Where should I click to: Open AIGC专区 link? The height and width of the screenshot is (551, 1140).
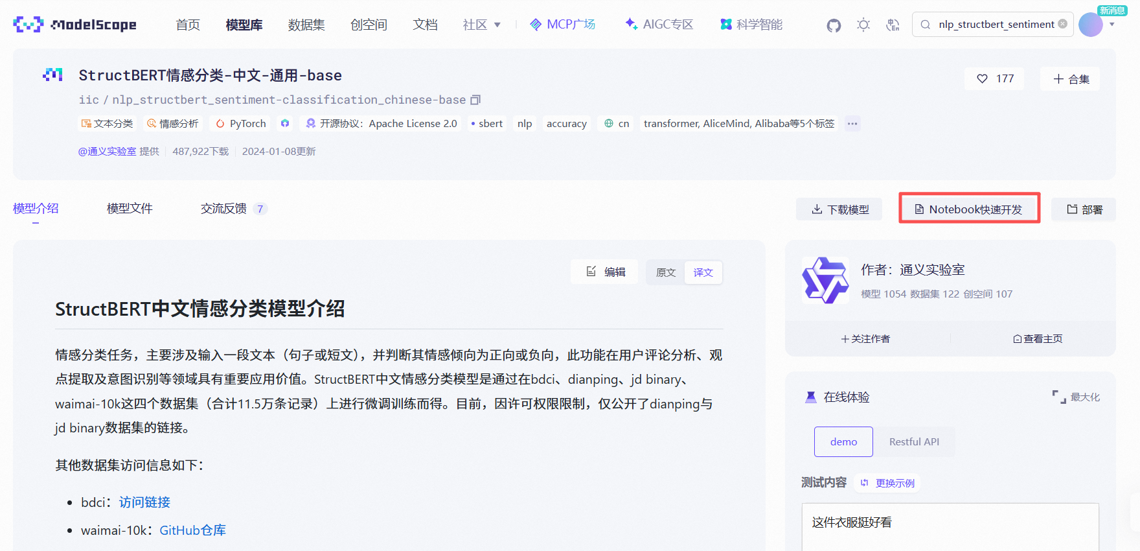point(659,25)
